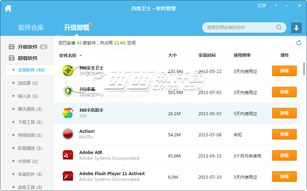Viewport: 307px width, 191px height.
Task: Open 升级软件 section in sidebar
Action: point(28,47)
